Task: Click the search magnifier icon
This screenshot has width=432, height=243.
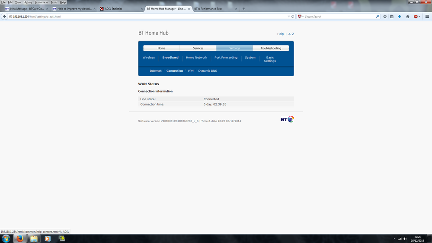Action: [378, 16]
